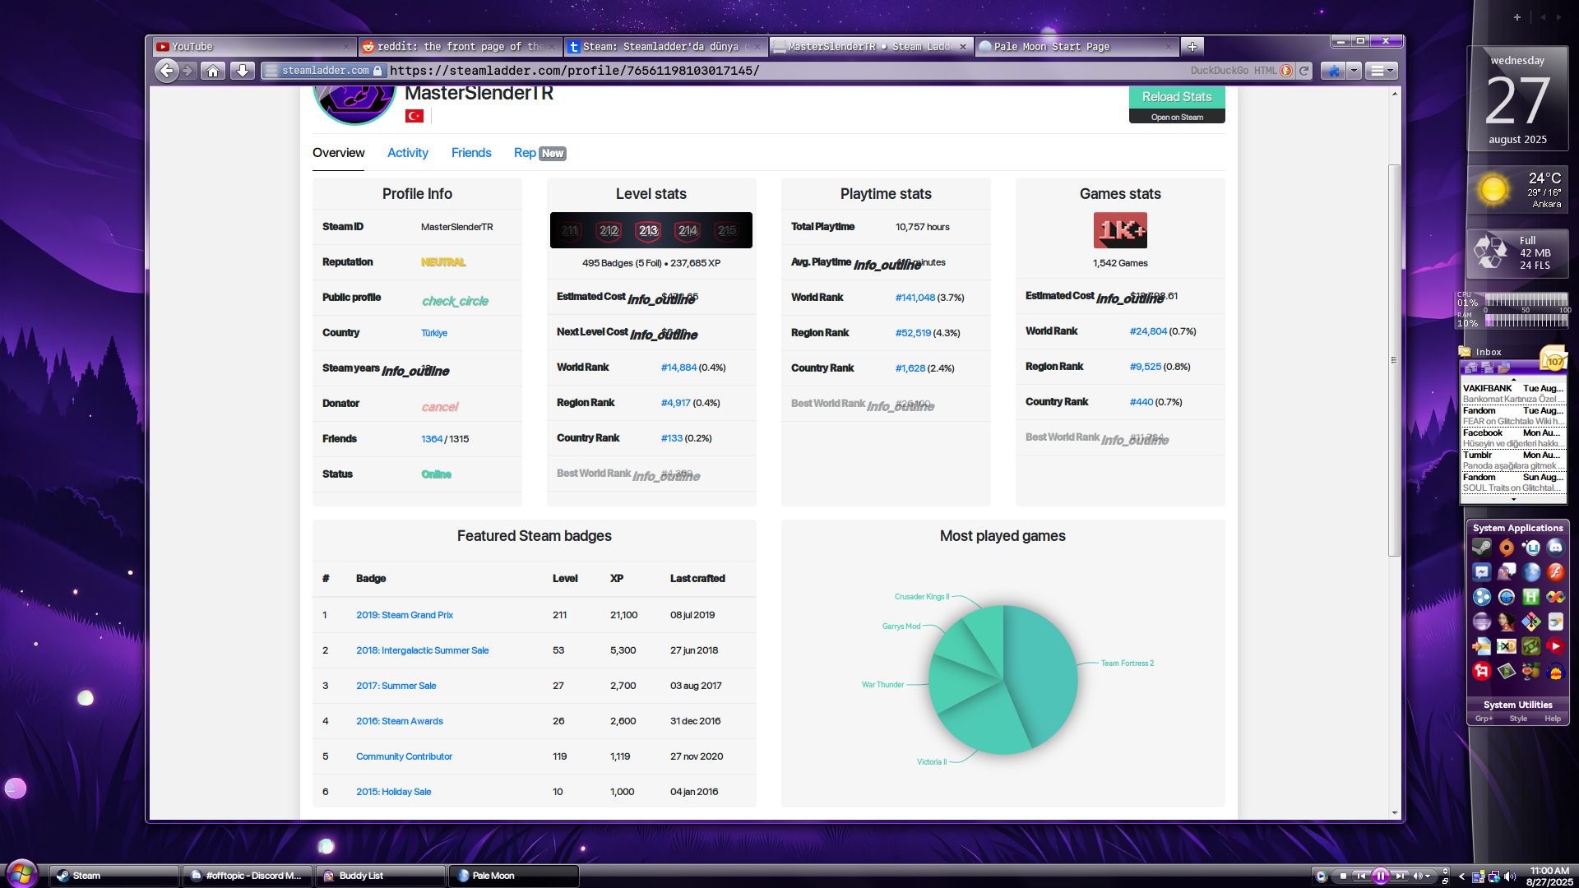Viewport: 1579px width, 888px height.
Task: Open a new browser tab
Action: [1192, 47]
